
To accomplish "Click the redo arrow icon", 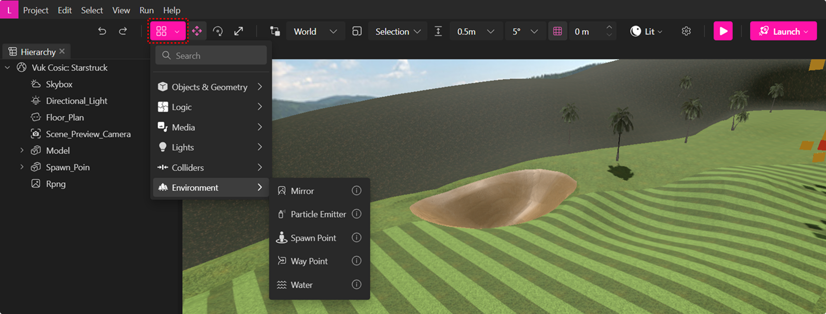I will point(123,31).
